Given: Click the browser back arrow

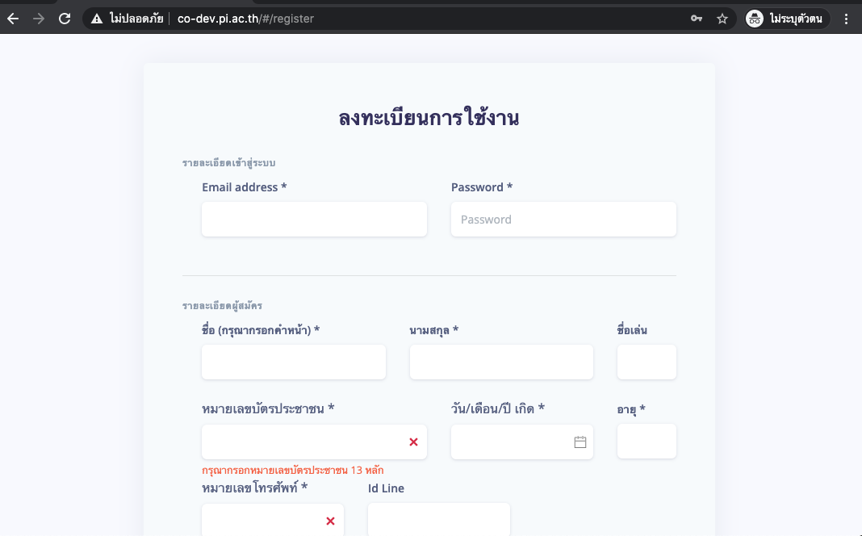Looking at the screenshot, I should 13,19.
